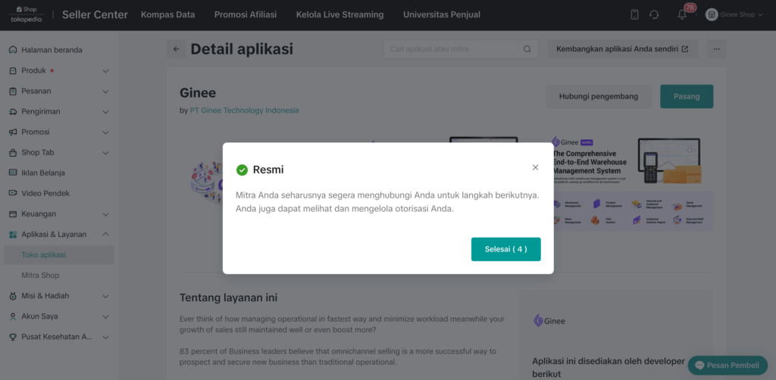
Task: Click the Halaman beranda home icon
Action: (x=13, y=50)
